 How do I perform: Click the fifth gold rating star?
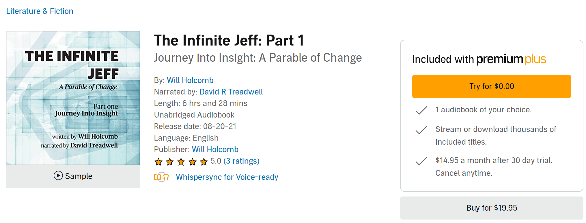(x=204, y=162)
